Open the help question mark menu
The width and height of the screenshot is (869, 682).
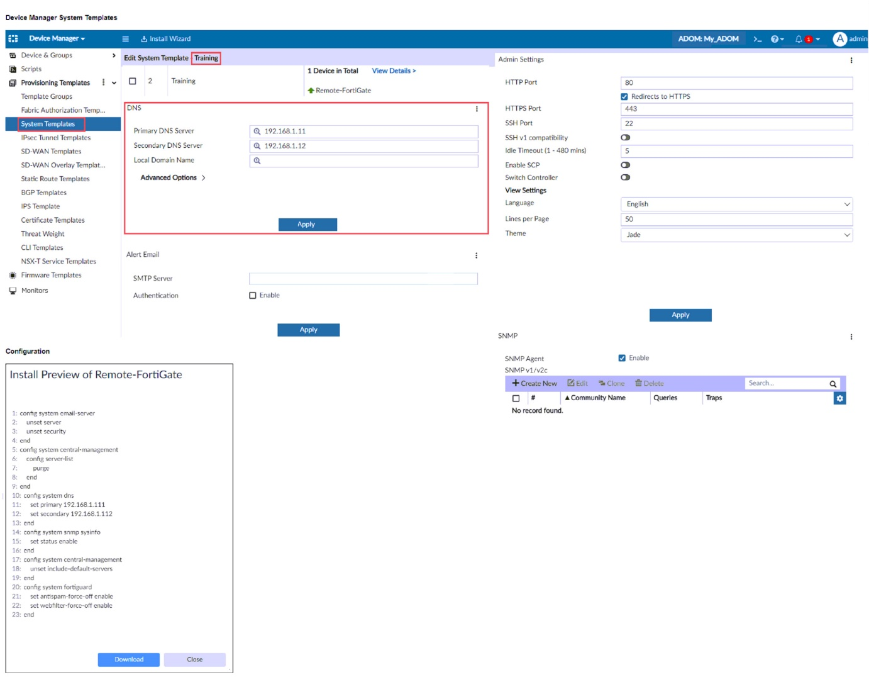pos(777,39)
